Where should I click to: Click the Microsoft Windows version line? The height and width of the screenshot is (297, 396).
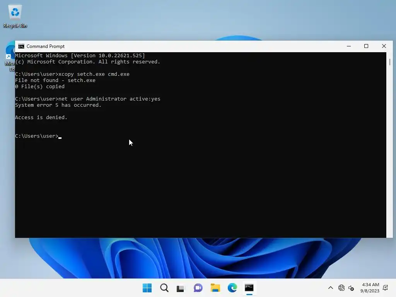click(80, 56)
